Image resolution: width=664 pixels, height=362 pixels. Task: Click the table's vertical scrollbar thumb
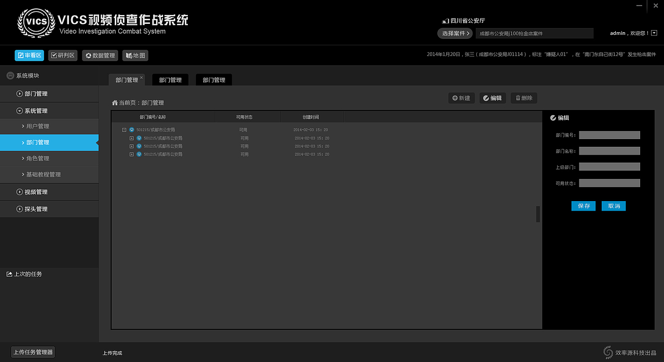538,214
